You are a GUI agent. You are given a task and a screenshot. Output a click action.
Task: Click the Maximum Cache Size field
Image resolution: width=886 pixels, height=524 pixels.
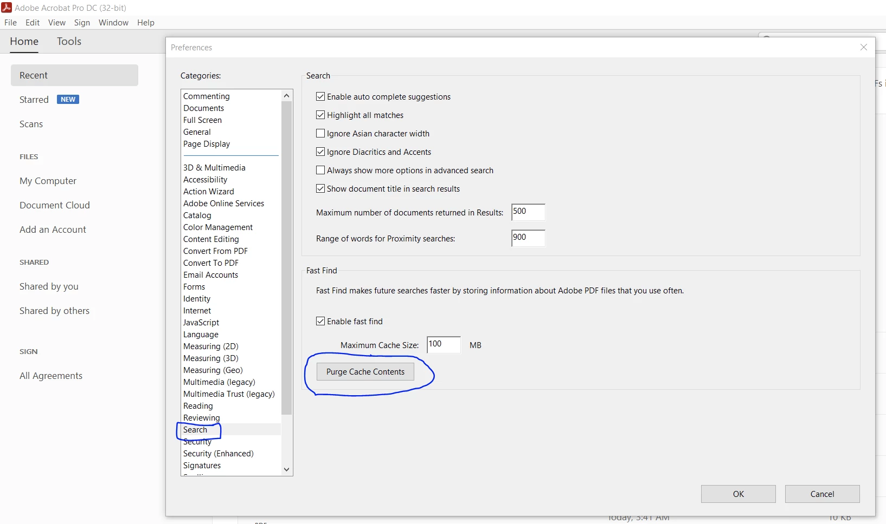click(x=444, y=345)
